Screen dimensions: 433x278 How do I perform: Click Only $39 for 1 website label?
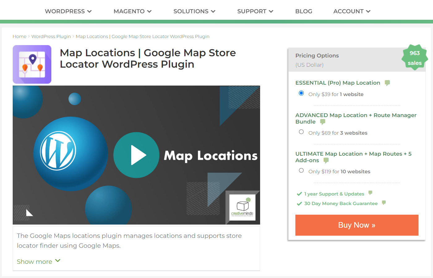pos(336,94)
